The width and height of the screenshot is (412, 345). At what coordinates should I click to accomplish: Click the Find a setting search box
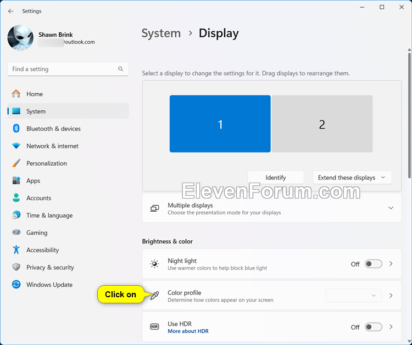tap(68, 69)
